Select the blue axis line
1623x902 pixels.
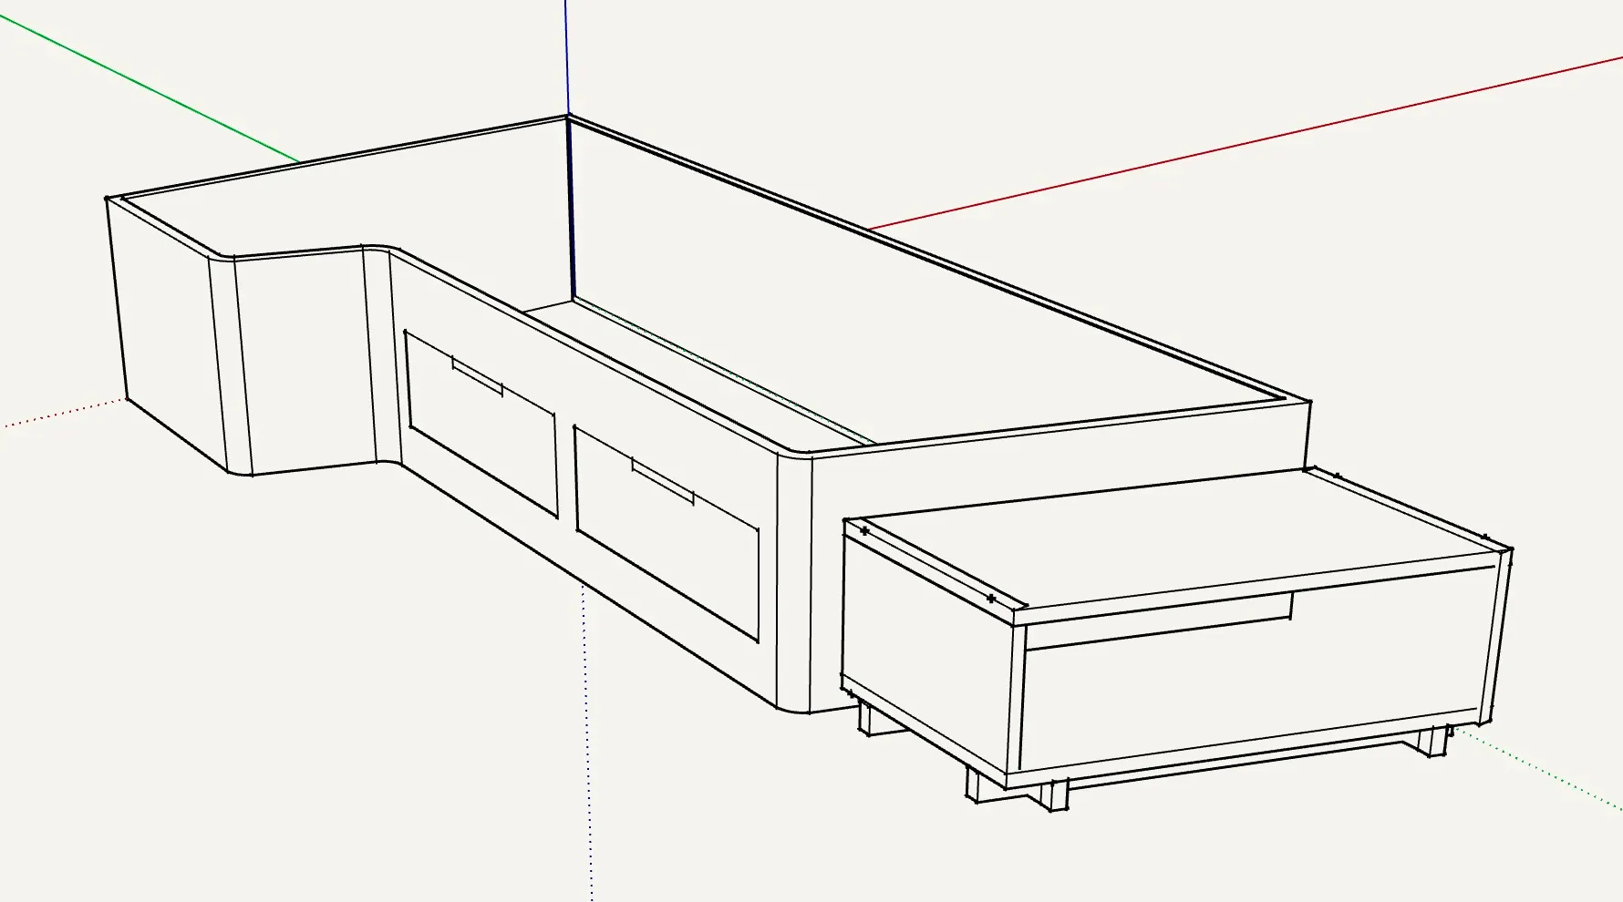click(x=570, y=55)
